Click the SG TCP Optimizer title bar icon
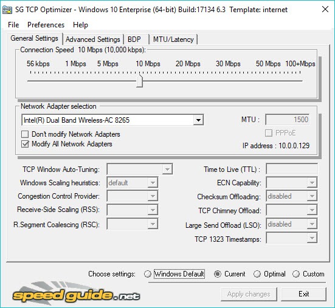The image size is (335, 308). coord(7,10)
